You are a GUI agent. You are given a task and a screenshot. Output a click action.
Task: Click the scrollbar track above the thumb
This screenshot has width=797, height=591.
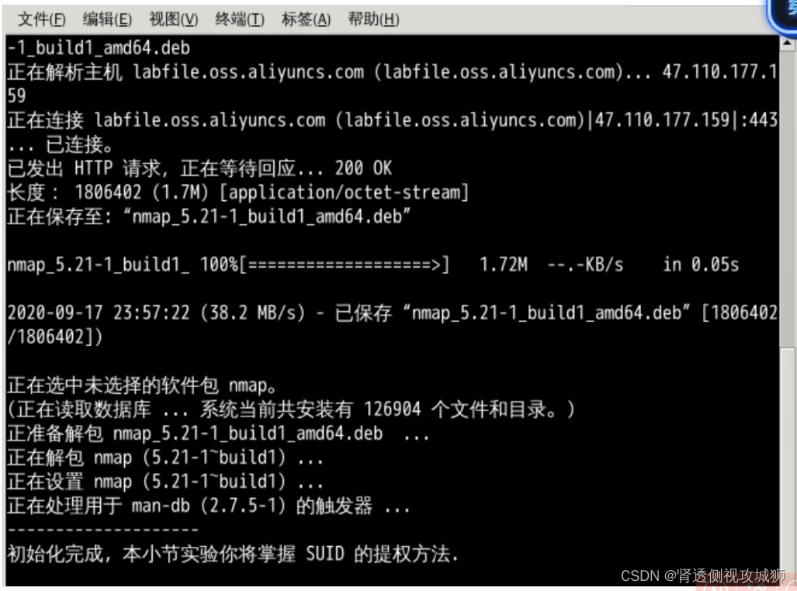tap(788, 199)
